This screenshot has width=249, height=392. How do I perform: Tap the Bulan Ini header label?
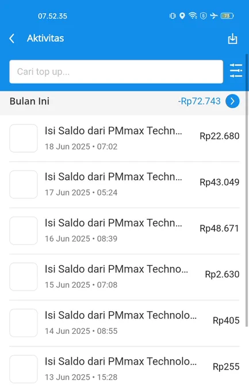(29, 101)
